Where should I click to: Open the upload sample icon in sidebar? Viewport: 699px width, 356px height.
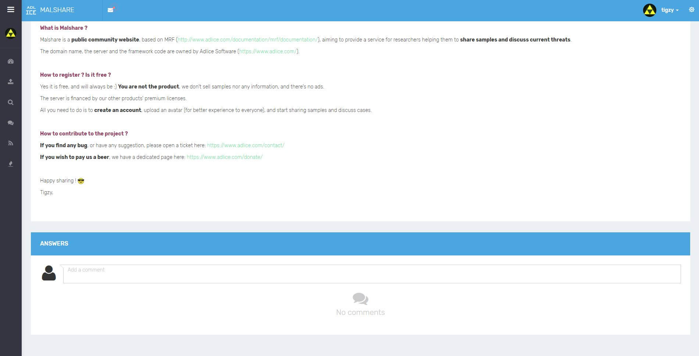point(11,82)
